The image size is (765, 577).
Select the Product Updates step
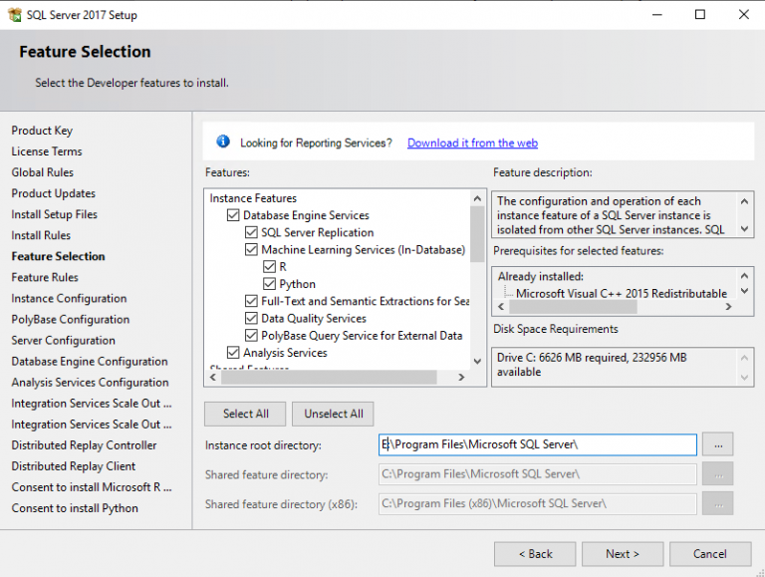tap(53, 193)
